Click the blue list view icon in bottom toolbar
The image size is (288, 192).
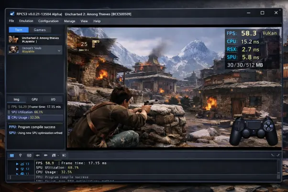click(x=12, y=156)
